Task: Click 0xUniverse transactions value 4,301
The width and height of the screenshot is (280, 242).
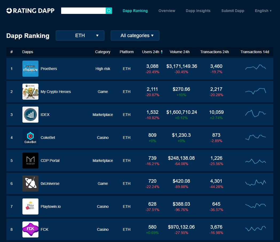Action: tap(216, 181)
